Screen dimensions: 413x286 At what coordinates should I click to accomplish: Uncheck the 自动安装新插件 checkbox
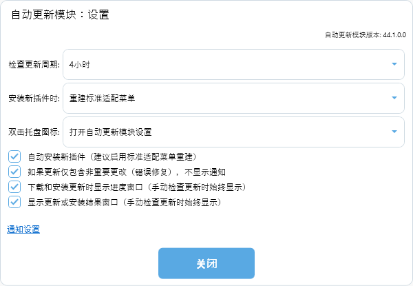[14, 156]
